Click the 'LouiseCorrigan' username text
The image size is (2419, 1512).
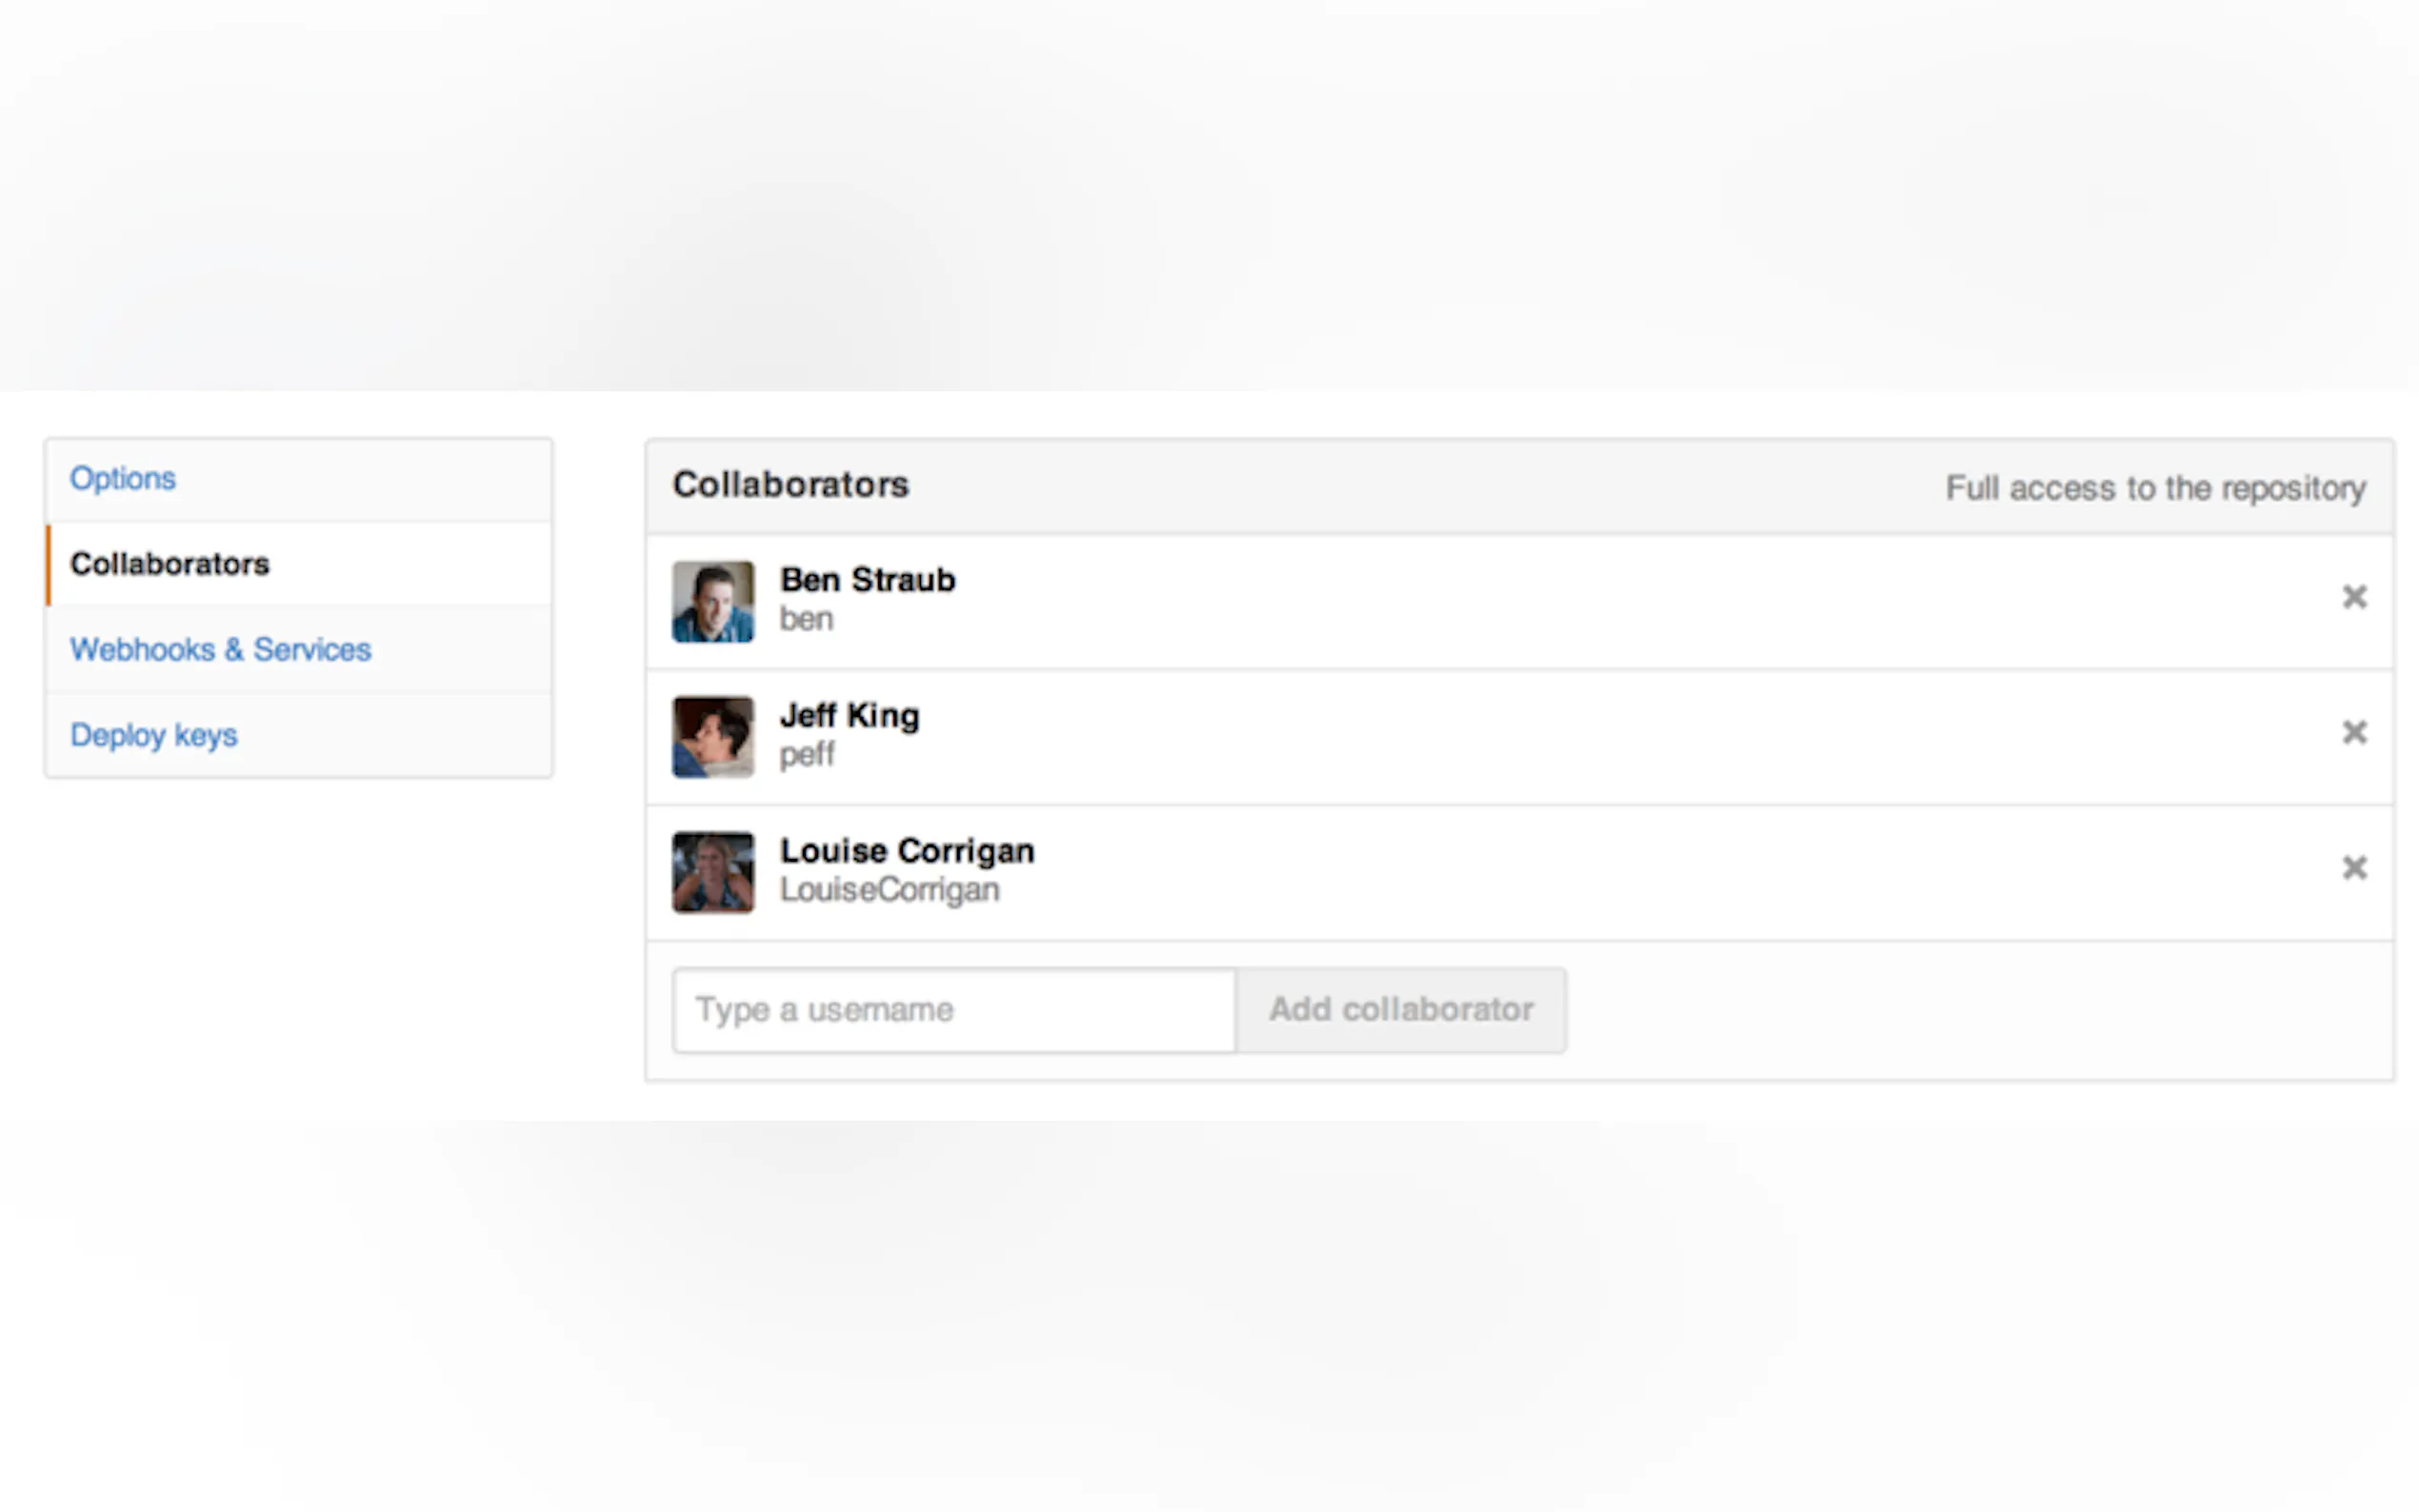point(889,890)
